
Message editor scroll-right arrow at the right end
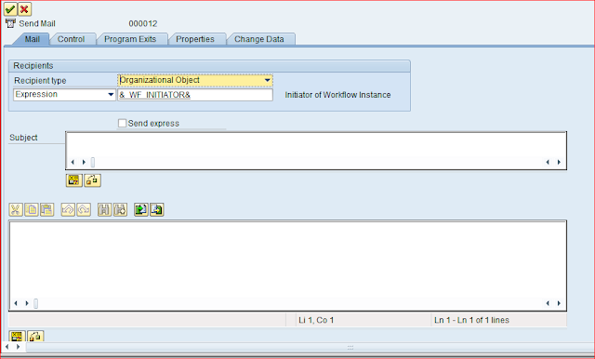[559, 303]
